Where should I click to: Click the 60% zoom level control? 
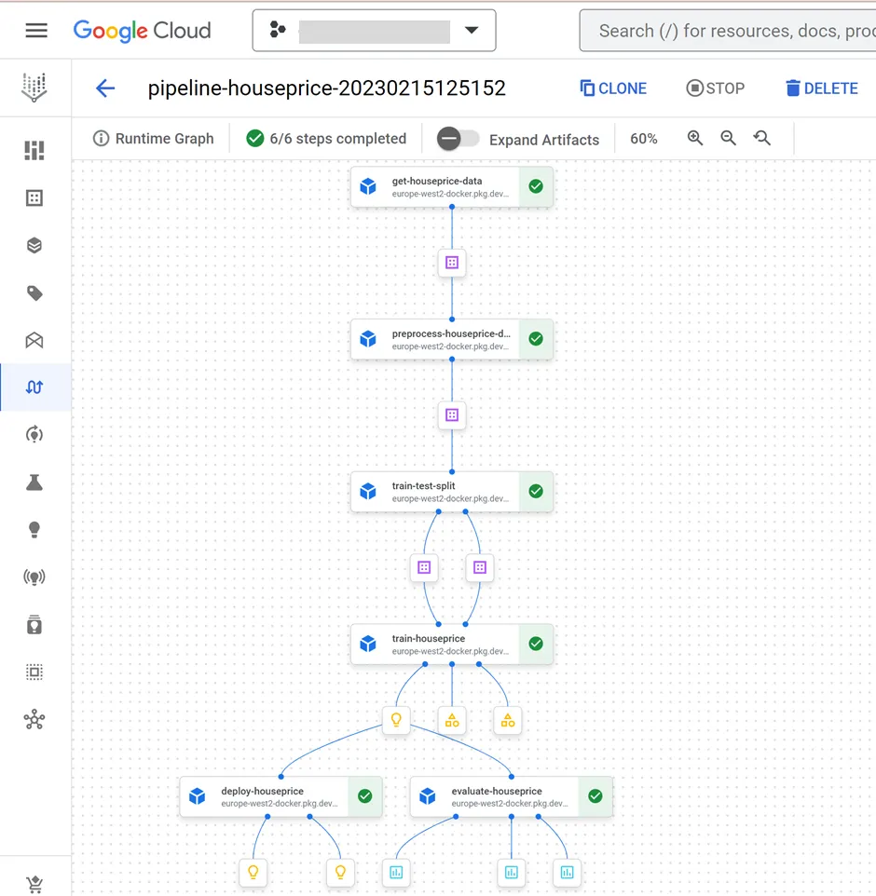point(644,138)
